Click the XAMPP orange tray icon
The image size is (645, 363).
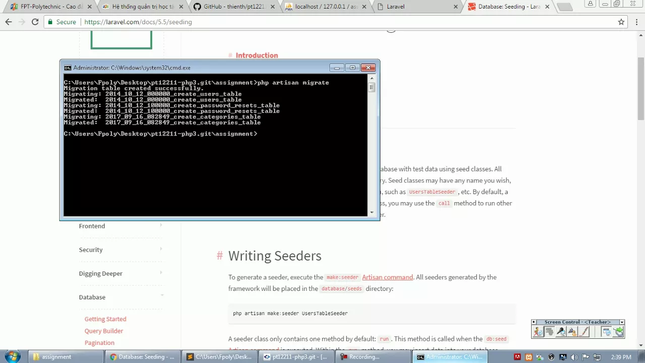tap(529, 357)
